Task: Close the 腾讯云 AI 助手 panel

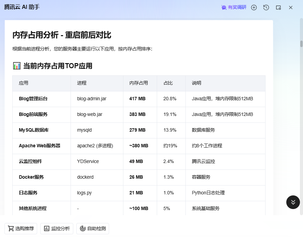Action: click(291, 8)
